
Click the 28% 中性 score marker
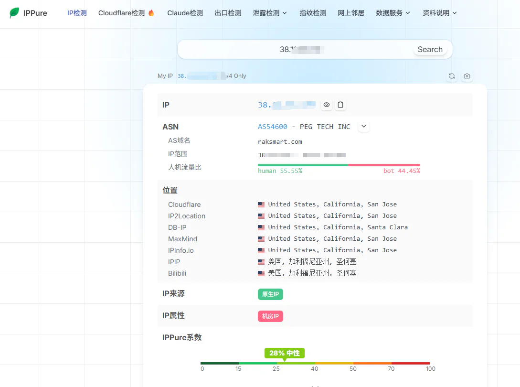[285, 353]
